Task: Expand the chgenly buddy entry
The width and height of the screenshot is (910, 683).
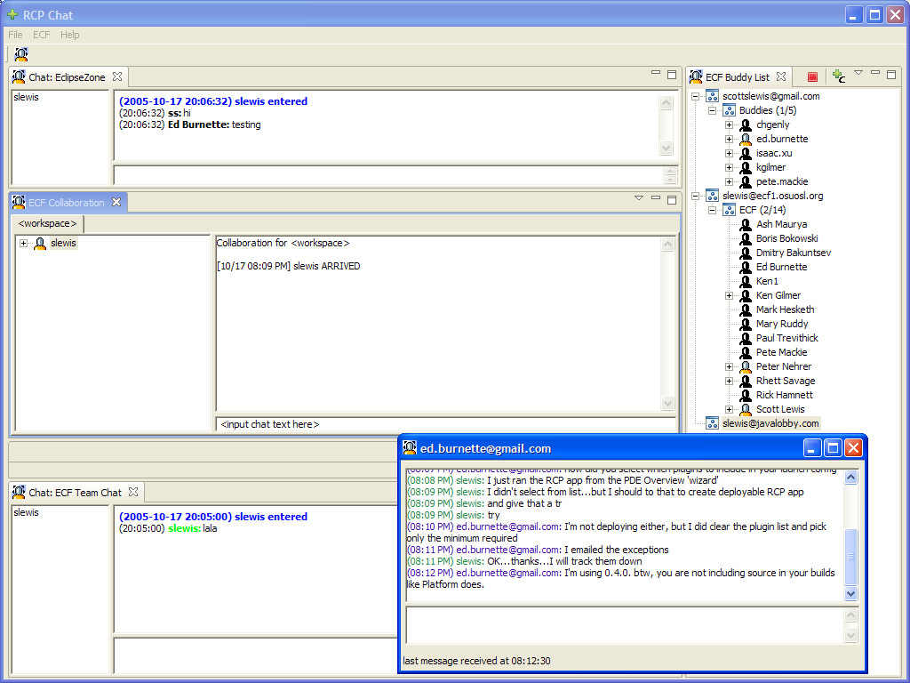Action: pyautogui.click(x=729, y=125)
